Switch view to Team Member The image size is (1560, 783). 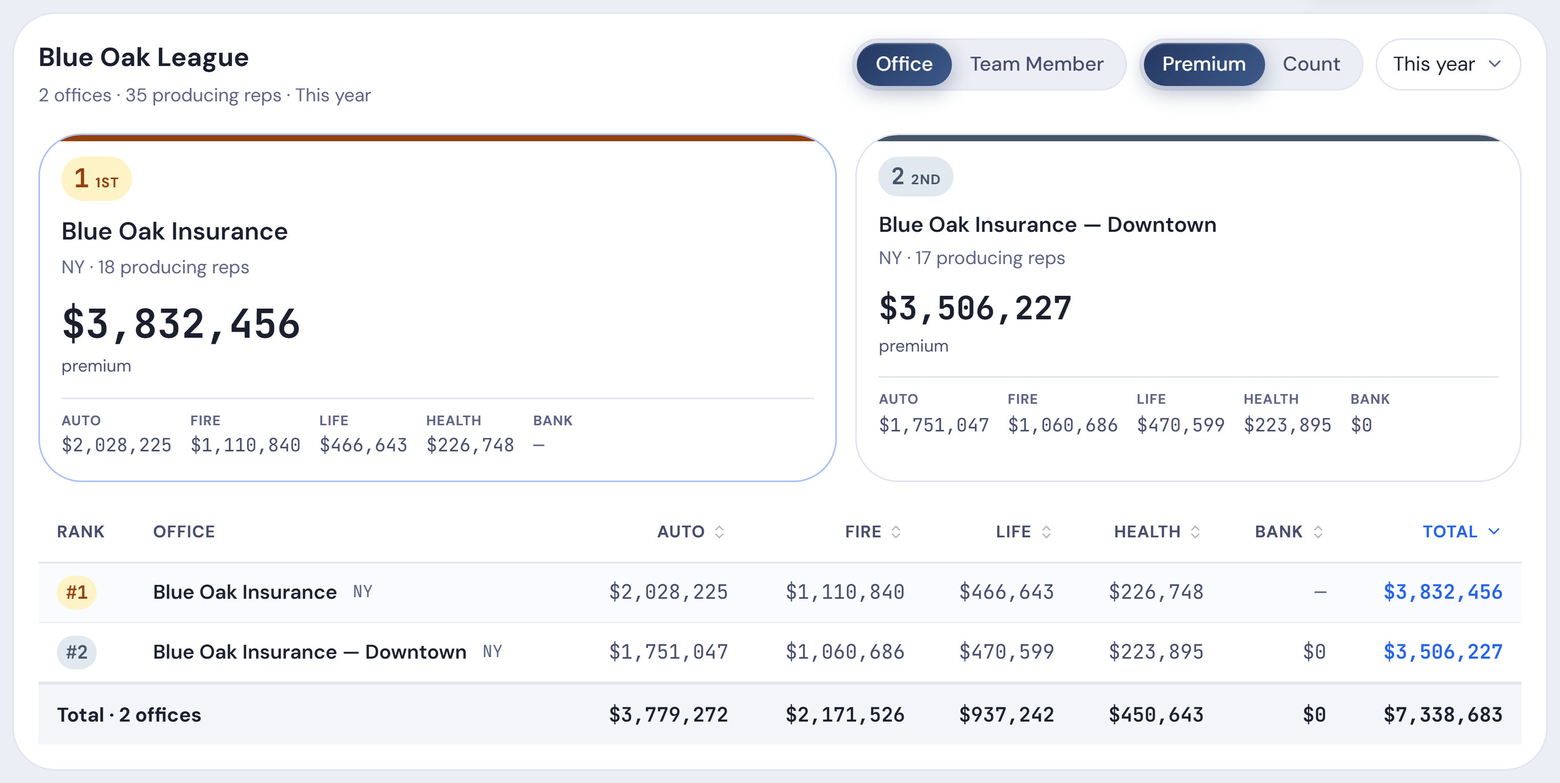coord(1036,64)
